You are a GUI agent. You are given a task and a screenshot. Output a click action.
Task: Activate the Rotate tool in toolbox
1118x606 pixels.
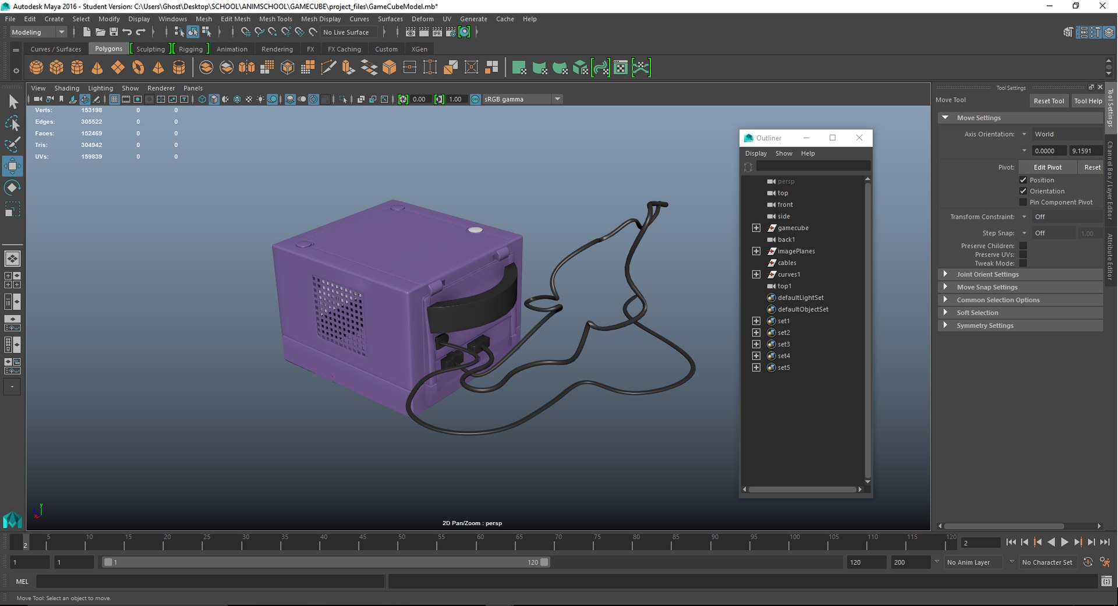[x=12, y=187]
